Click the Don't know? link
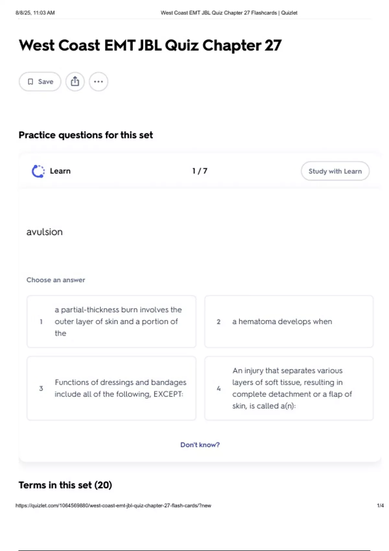 coord(200,445)
